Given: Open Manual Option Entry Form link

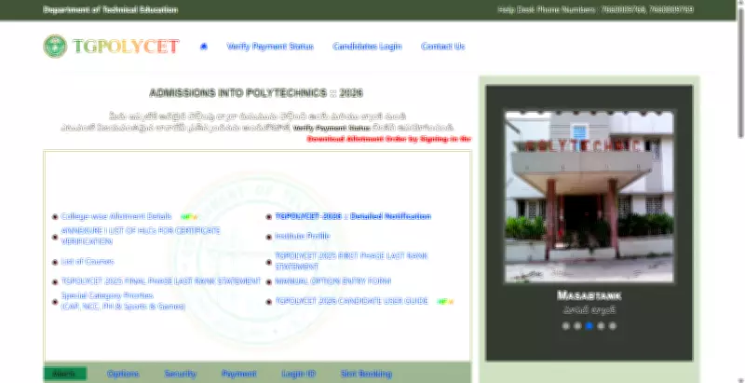Looking at the screenshot, I should pyautogui.click(x=333, y=280).
